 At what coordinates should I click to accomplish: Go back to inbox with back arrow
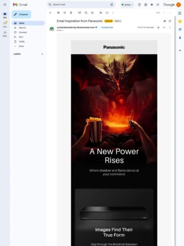(50, 13)
